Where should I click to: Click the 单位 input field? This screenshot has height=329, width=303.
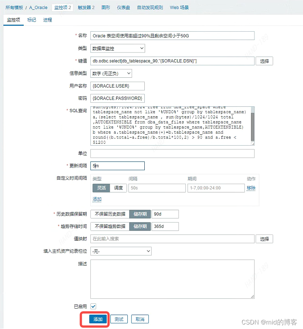point(173,154)
